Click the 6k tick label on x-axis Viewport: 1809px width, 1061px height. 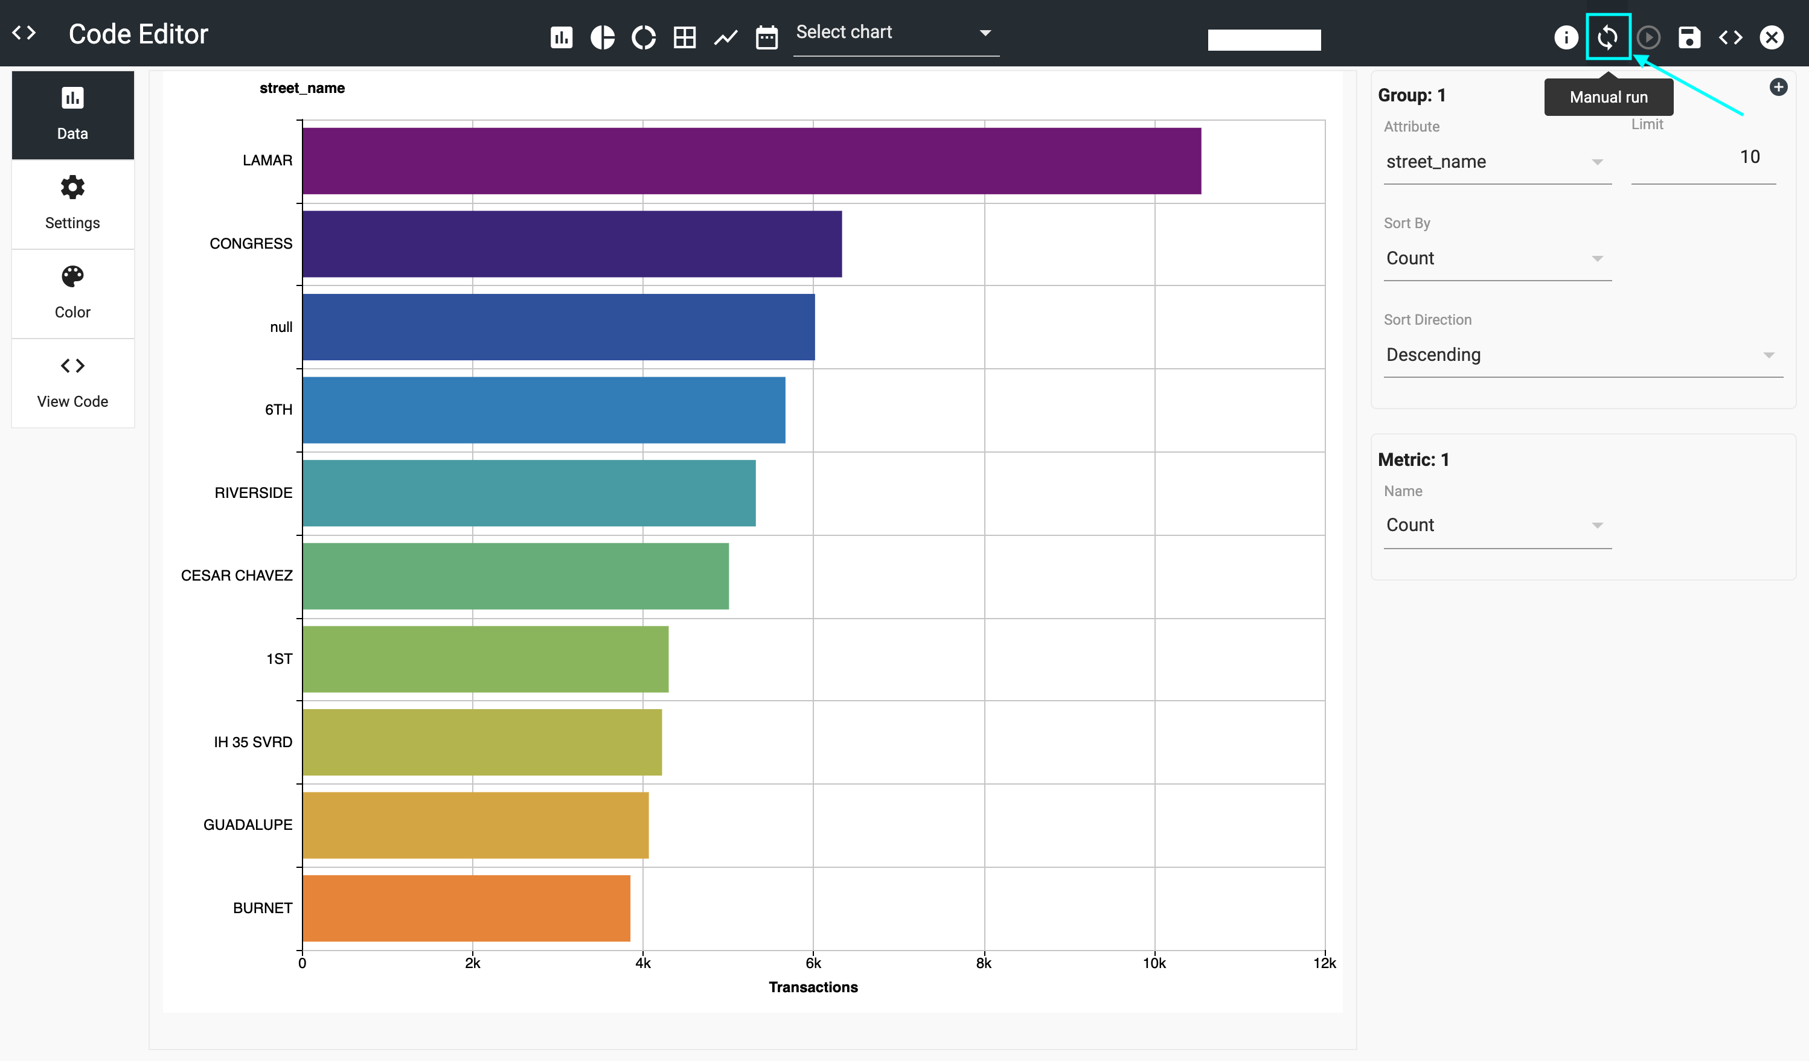coord(813,963)
